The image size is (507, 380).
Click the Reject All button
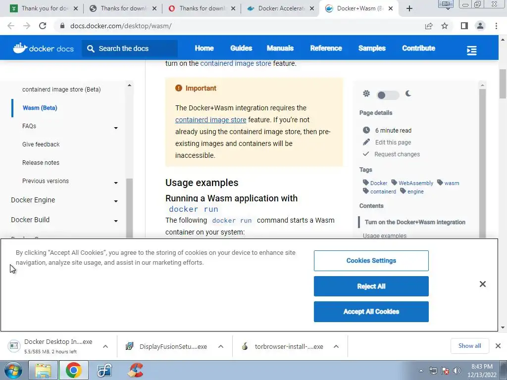pos(371,286)
